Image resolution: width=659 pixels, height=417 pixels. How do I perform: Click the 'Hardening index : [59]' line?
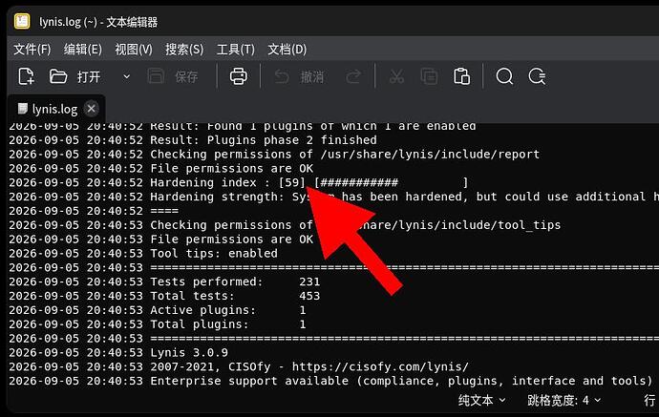click(239, 182)
